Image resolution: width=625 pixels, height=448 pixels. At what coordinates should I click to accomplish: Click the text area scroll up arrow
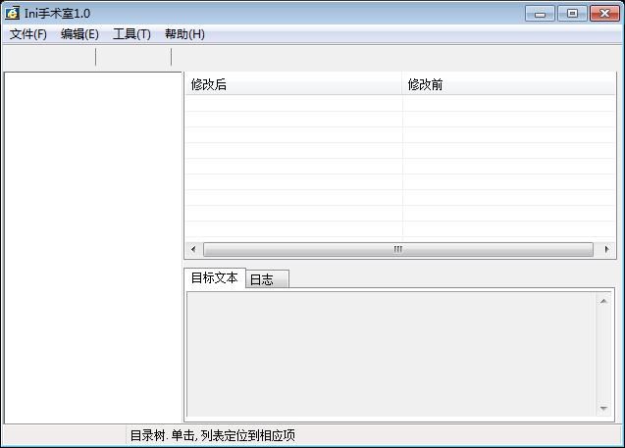[603, 301]
